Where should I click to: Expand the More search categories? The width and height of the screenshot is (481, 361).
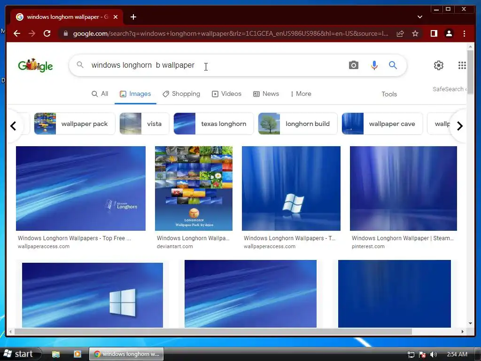click(x=301, y=94)
